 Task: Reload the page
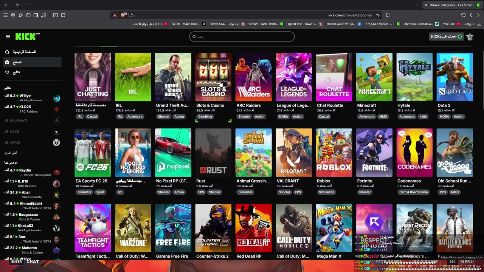[463, 15]
